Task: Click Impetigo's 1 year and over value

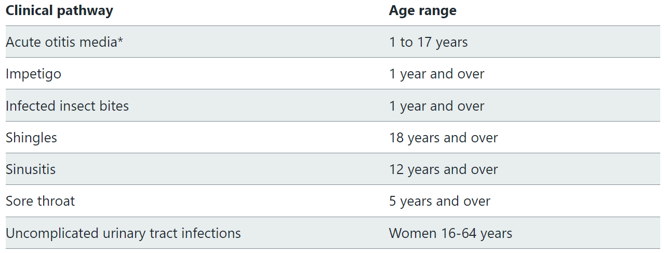Action: (436, 74)
